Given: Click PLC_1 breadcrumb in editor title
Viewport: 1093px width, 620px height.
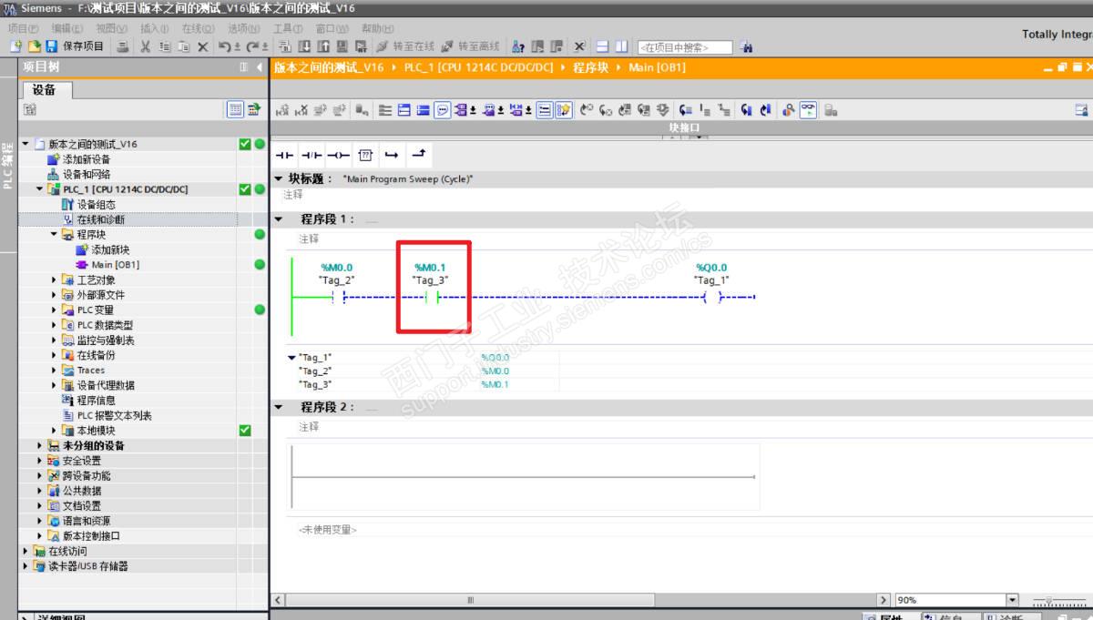Looking at the screenshot, I should pos(478,67).
